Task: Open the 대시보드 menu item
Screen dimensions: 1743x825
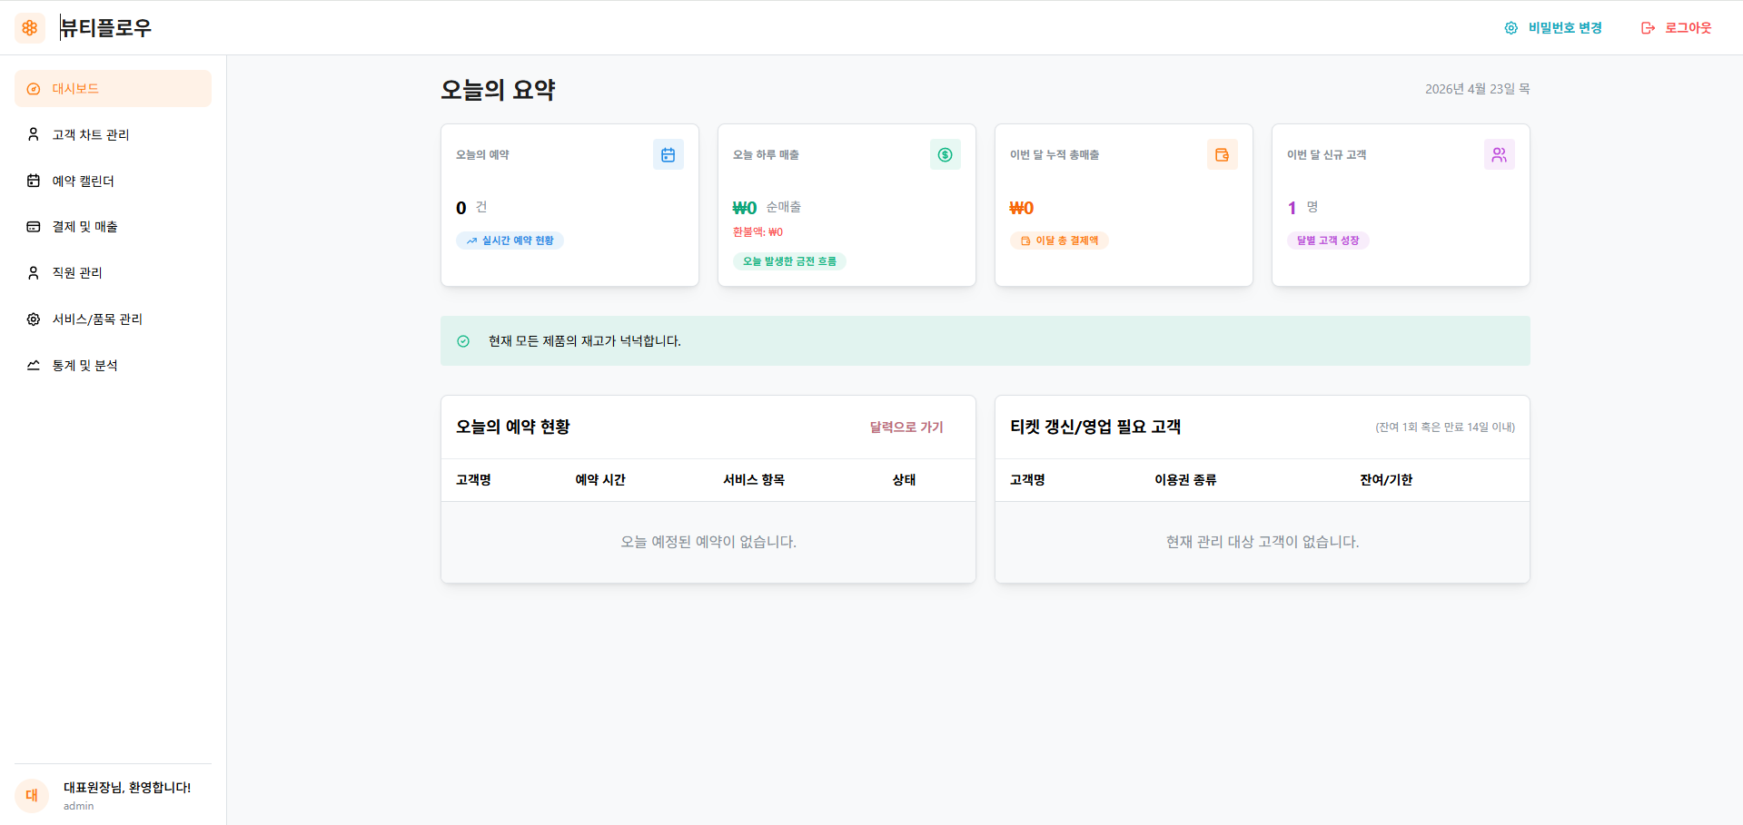Action: click(x=113, y=89)
